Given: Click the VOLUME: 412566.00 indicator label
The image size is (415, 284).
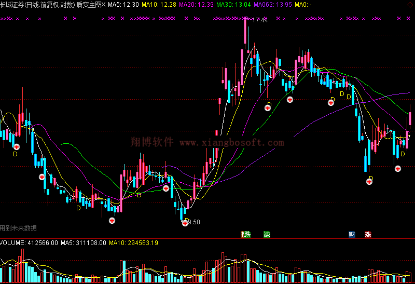Looking at the screenshot, I should [x=28, y=242].
